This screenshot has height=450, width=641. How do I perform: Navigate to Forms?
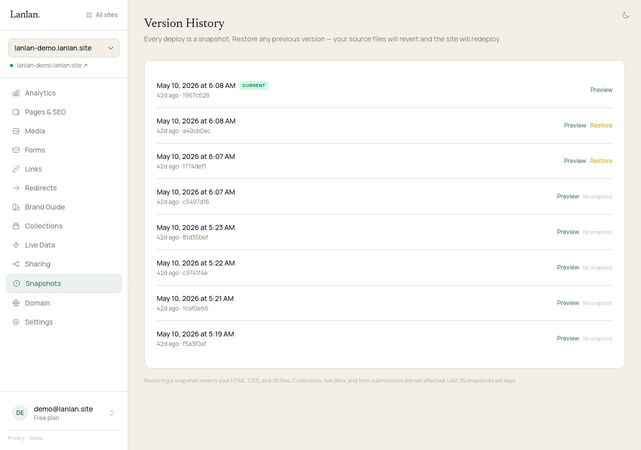coord(64,150)
